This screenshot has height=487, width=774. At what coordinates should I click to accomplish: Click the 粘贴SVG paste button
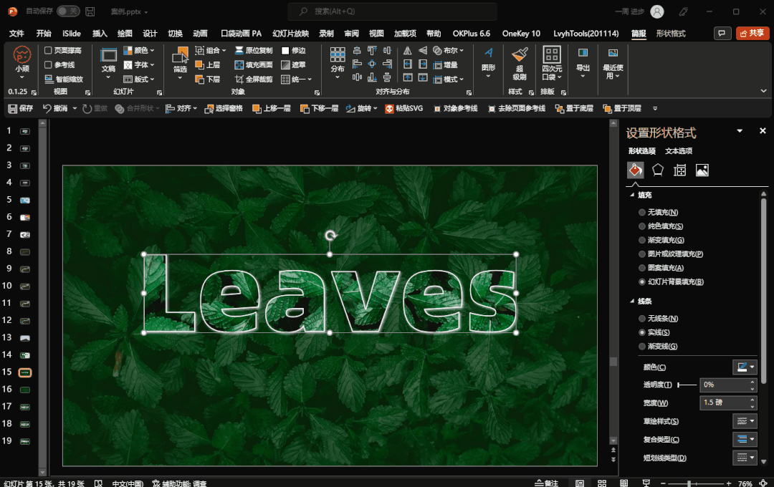pyautogui.click(x=403, y=109)
